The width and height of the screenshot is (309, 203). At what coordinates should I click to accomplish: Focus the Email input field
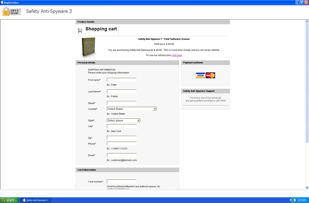pyautogui.click(x=121, y=155)
